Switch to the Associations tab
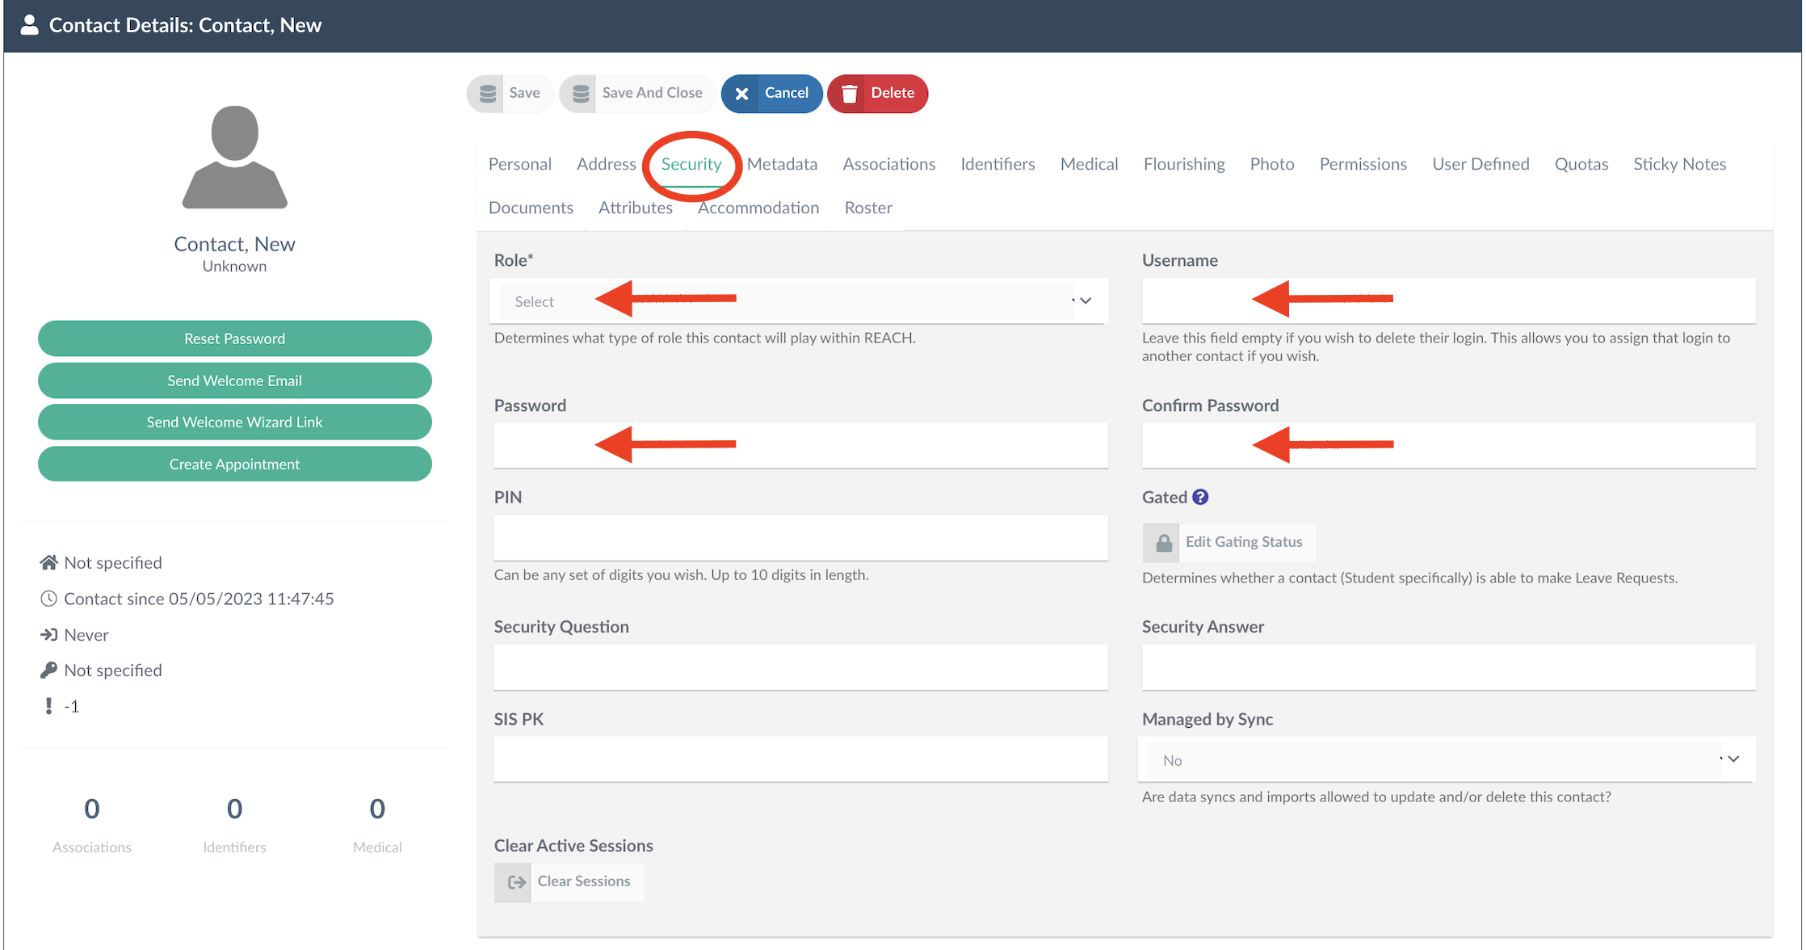 pyautogui.click(x=888, y=164)
